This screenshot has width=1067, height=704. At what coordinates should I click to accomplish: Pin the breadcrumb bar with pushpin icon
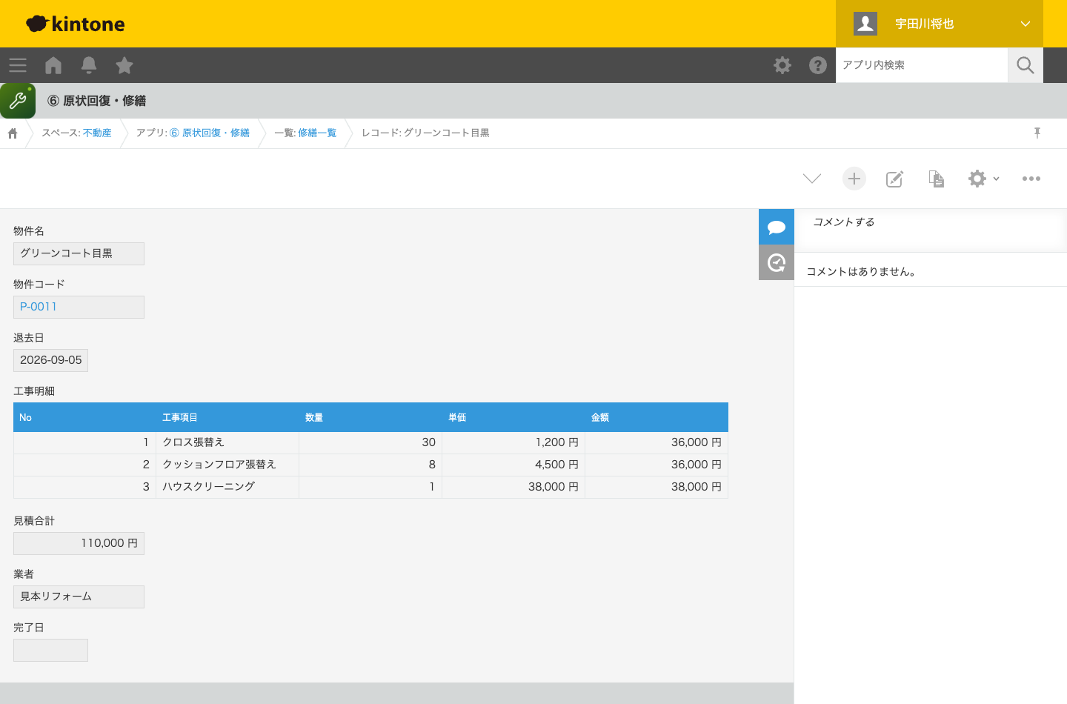[x=1037, y=133]
